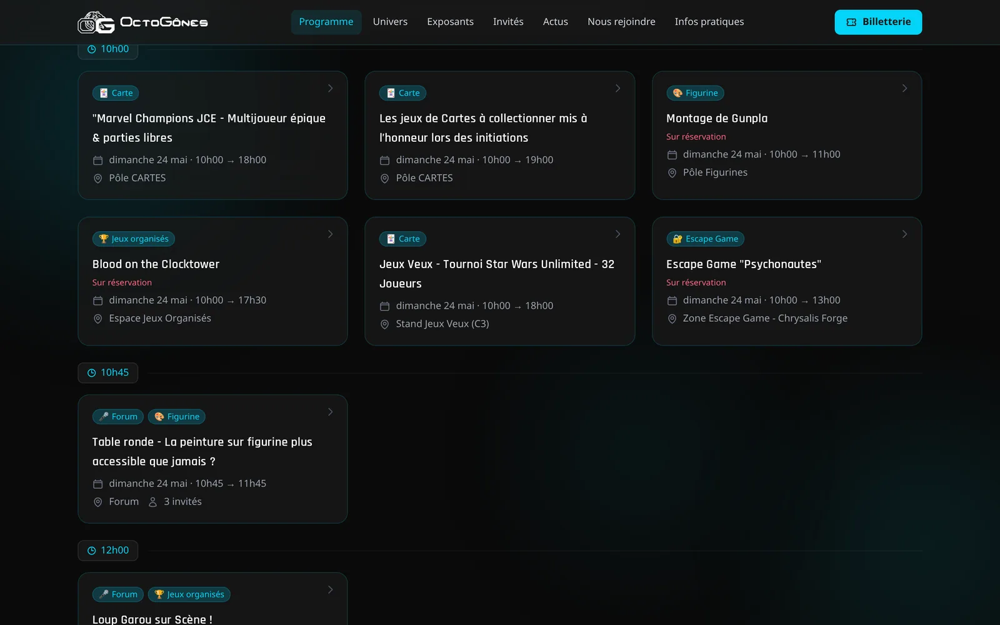Click the "3 invités" text
The width and height of the screenshot is (1000, 625).
182,502
